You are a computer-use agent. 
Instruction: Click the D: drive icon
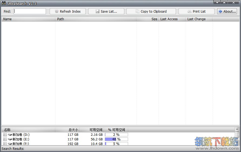10,135
